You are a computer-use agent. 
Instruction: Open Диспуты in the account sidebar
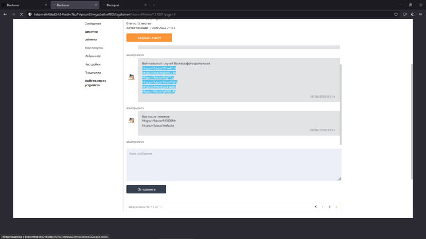tap(91, 31)
